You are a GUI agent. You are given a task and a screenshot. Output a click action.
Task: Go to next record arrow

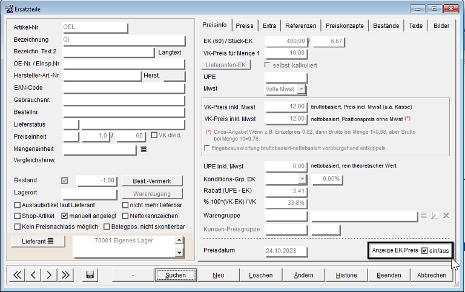click(x=49, y=275)
